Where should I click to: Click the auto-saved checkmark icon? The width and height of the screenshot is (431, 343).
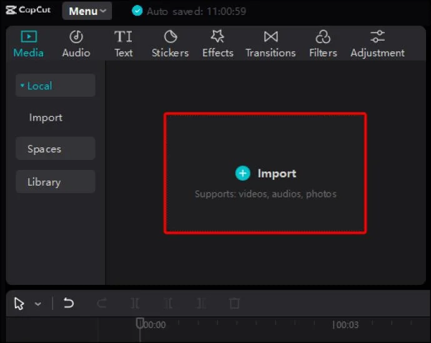click(137, 11)
